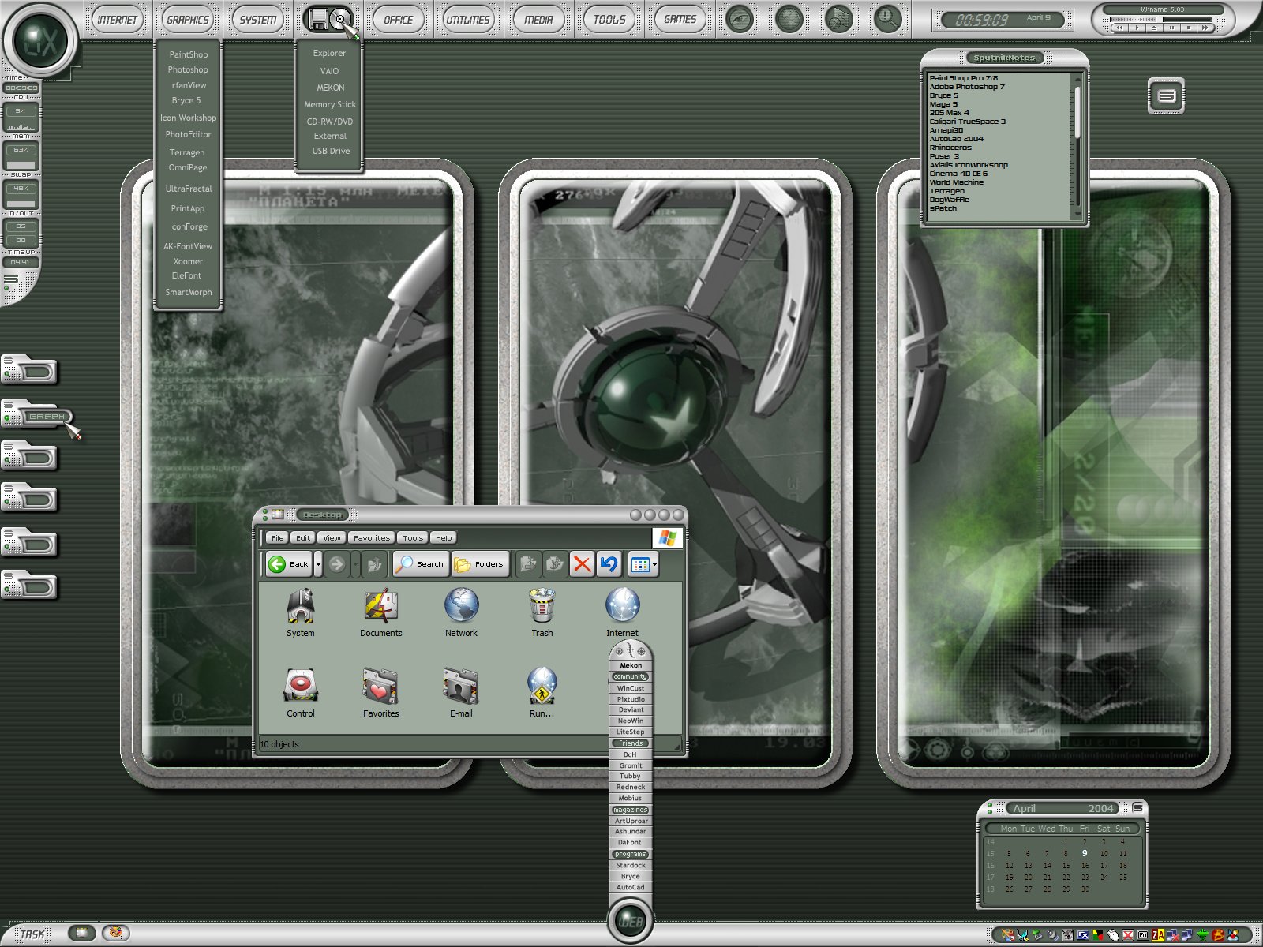Click the Up folder toolbar icon
1263x947 pixels.
click(374, 563)
